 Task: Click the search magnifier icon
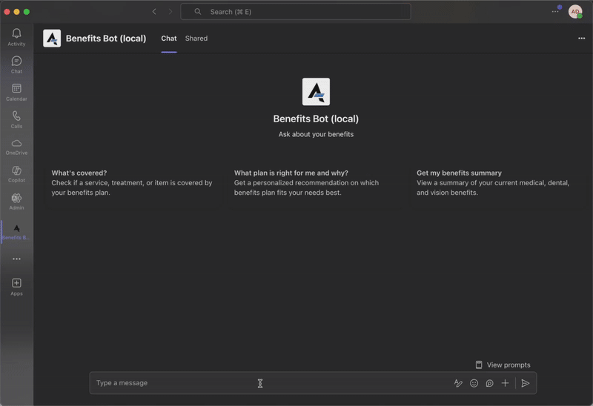pyautogui.click(x=197, y=12)
